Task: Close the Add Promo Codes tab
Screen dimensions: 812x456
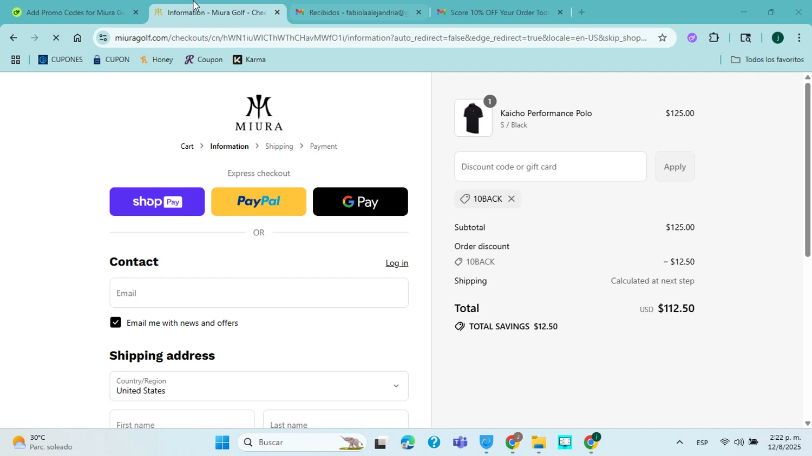Action: tap(135, 12)
